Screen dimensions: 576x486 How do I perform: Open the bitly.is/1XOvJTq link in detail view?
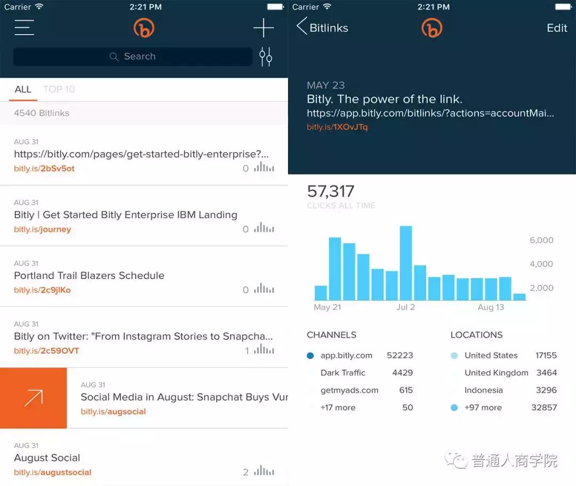pos(337,127)
